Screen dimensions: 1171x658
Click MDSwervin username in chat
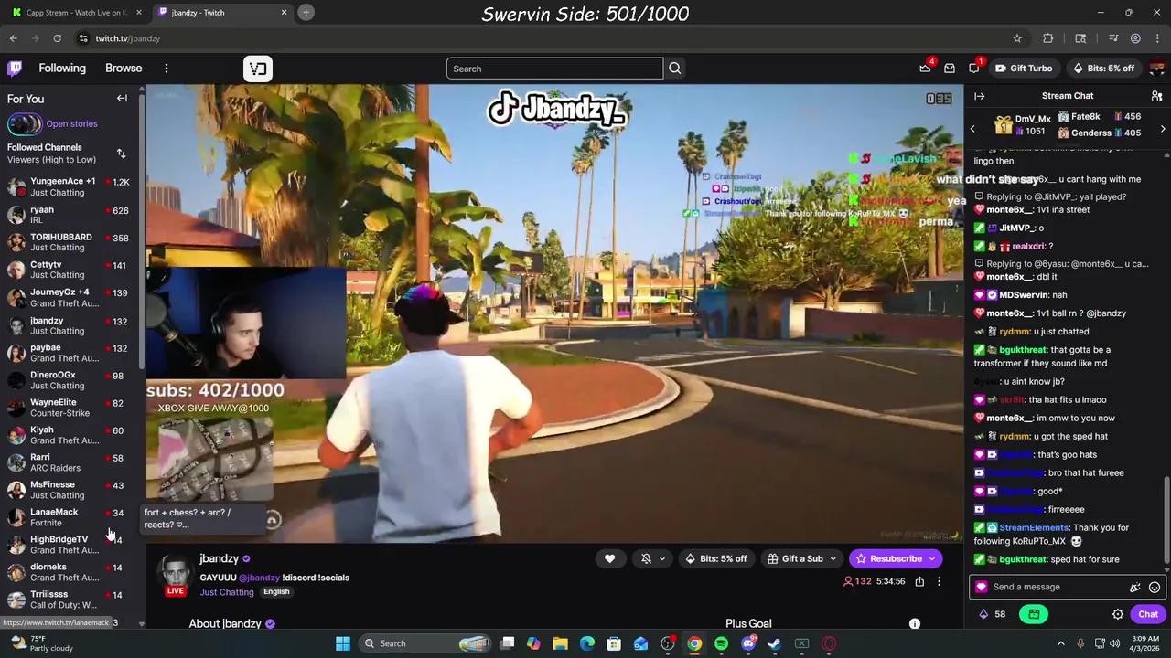point(1024,295)
